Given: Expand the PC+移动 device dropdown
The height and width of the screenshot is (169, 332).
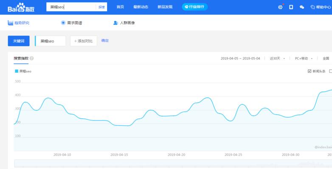Looking at the screenshot, I should [x=304, y=58].
